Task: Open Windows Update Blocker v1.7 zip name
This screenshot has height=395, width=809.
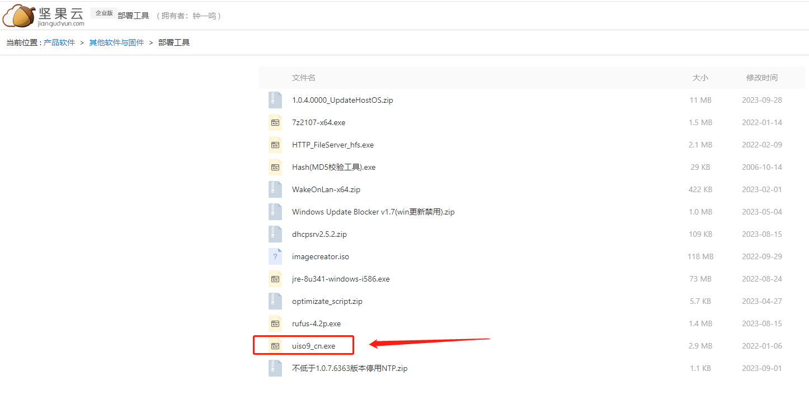Action: pyautogui.click(x=373, y=212)
